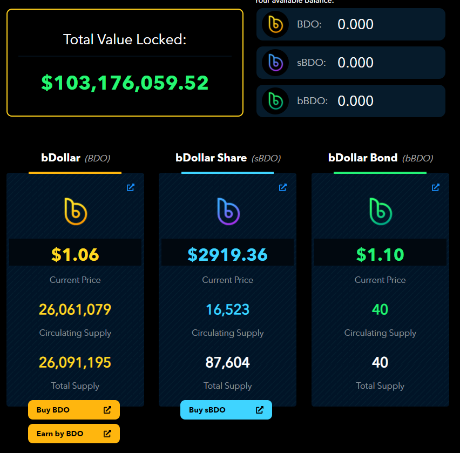460x453 pixels.
Task: Click the external arrow on Buy sBDO button
Action: tap(260, 410)
